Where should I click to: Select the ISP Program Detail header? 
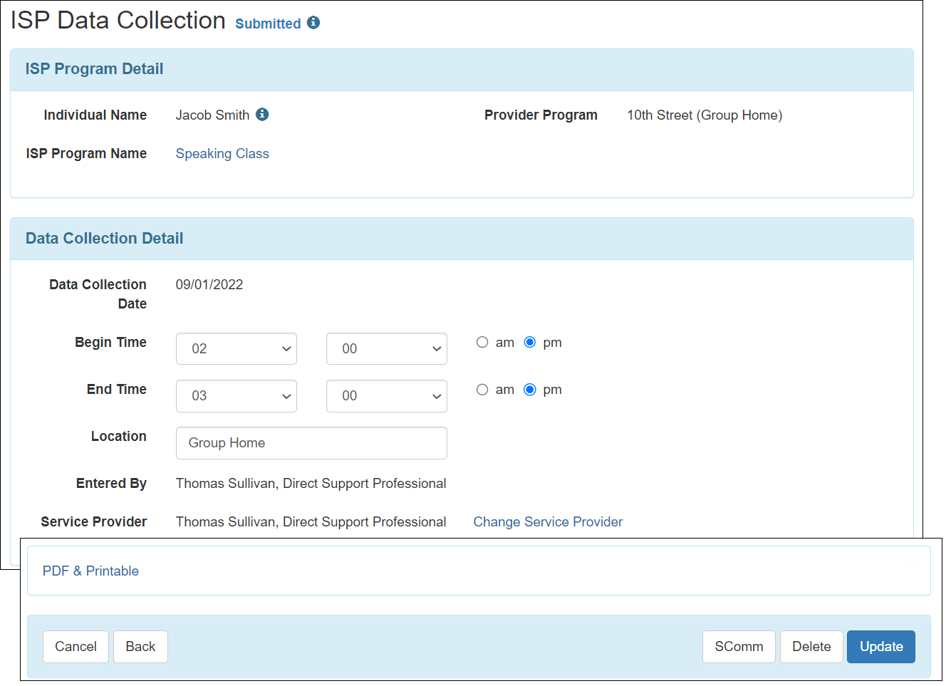pyautogui.click(x=94, y=69)
